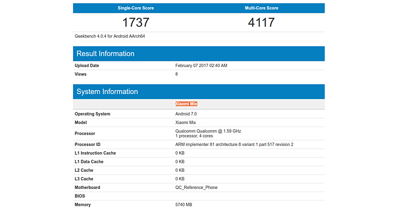Select the views count 8
The width and height of the screenshot is (399, 210).
point(177,74)
